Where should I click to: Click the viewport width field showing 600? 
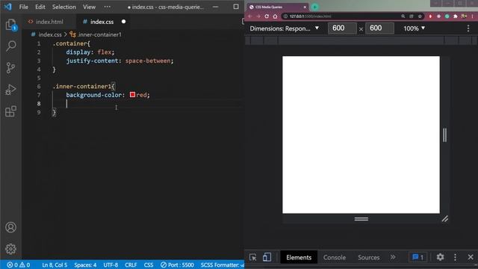coord(342,28)
